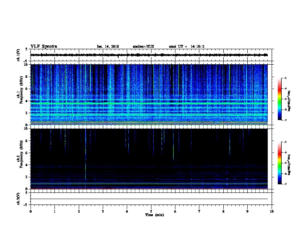Click the "-7" tick on ch.1 colorbar
The width and height of the screenshot is (306, 237).
285,120
